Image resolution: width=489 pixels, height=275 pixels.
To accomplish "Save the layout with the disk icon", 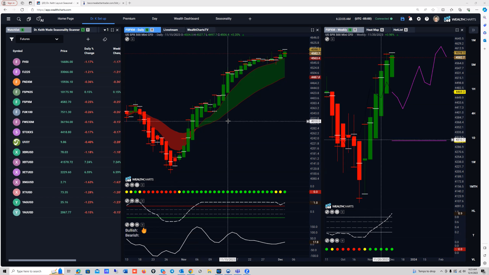I will point(402,19).
